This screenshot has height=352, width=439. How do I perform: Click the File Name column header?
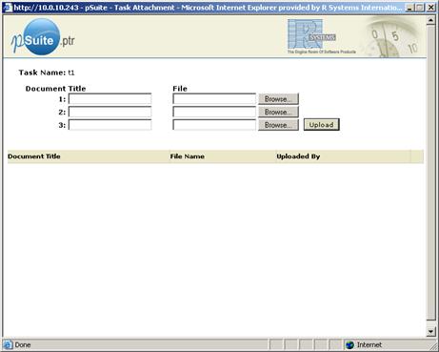click(188, 156)
